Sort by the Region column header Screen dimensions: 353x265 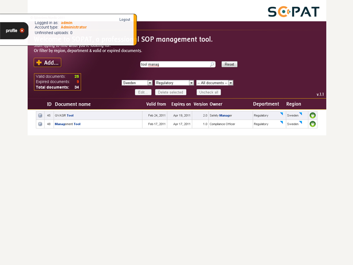(x=293, y=104)
